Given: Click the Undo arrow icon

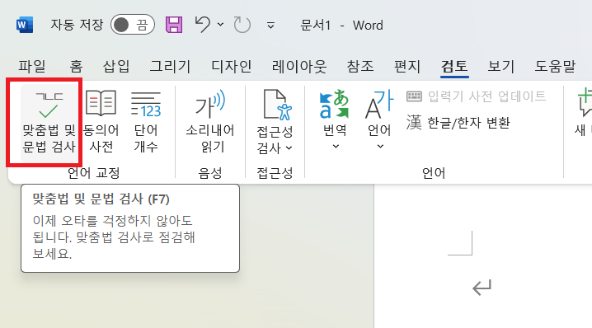Looking at the screenshot, I should pyautogui.click(x=203, y=25).
